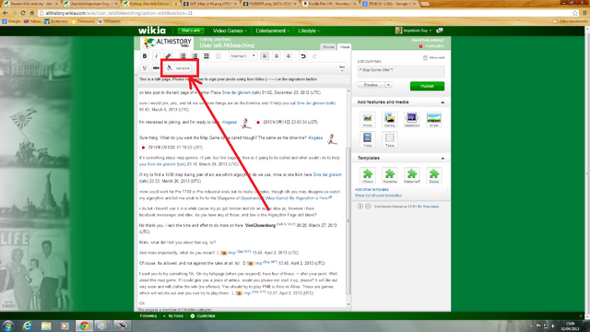Viewport: 590px width, 332px height.
Task: Add a Photo to the page
Action: [x=367, y=120]
